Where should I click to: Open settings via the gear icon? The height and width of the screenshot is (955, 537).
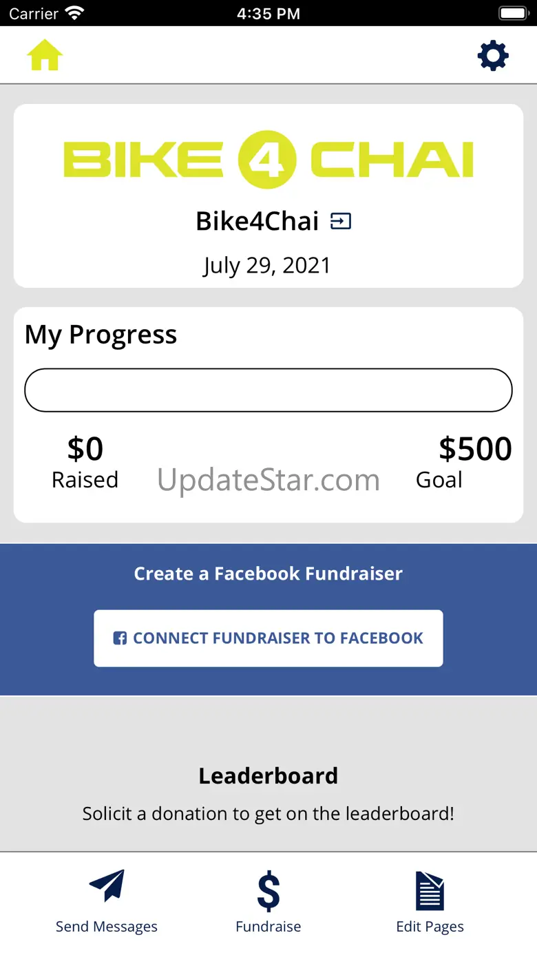[x=493, y=56]
